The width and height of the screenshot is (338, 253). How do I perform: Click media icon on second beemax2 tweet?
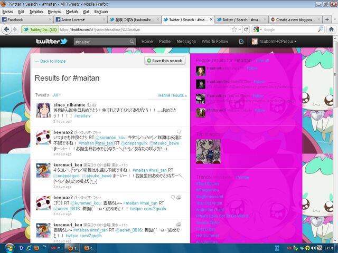[179, 197]
